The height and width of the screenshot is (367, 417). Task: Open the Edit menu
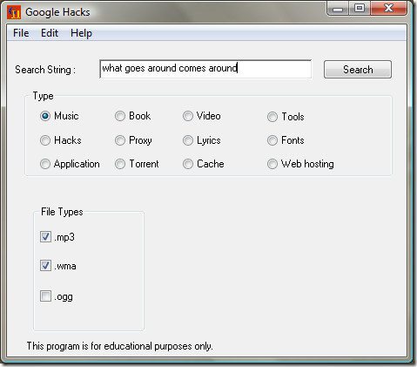point(50,33)
